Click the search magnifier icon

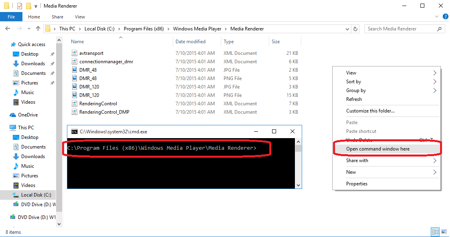(440, 29)
